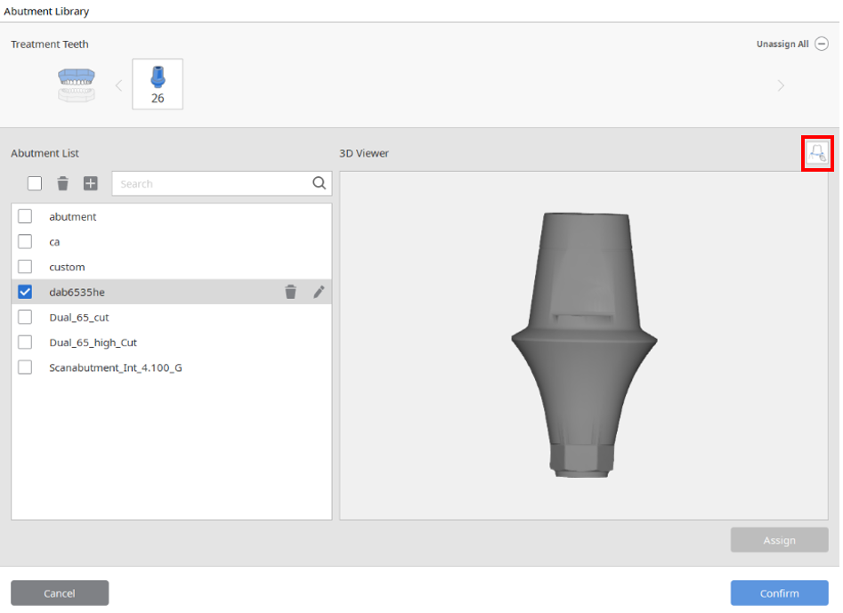
Task: Select tooth 26 abutment thumbnail
Action: click(x=158, y=85)
